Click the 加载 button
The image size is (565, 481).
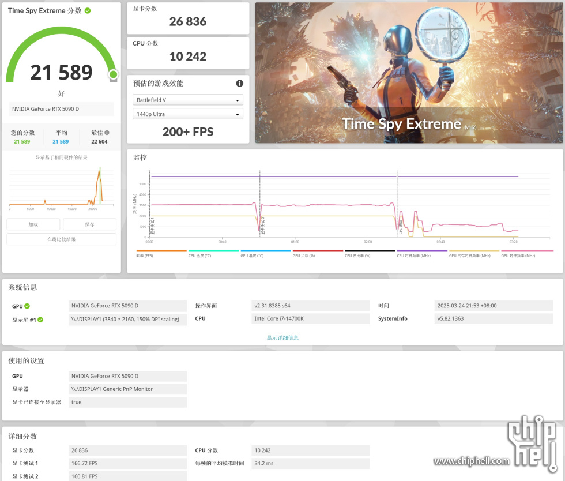coord(33,224)
